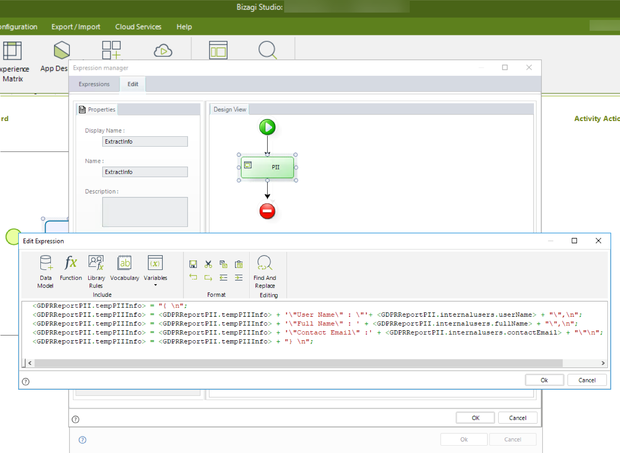Open Find And Replace

[x=265, y=272]
